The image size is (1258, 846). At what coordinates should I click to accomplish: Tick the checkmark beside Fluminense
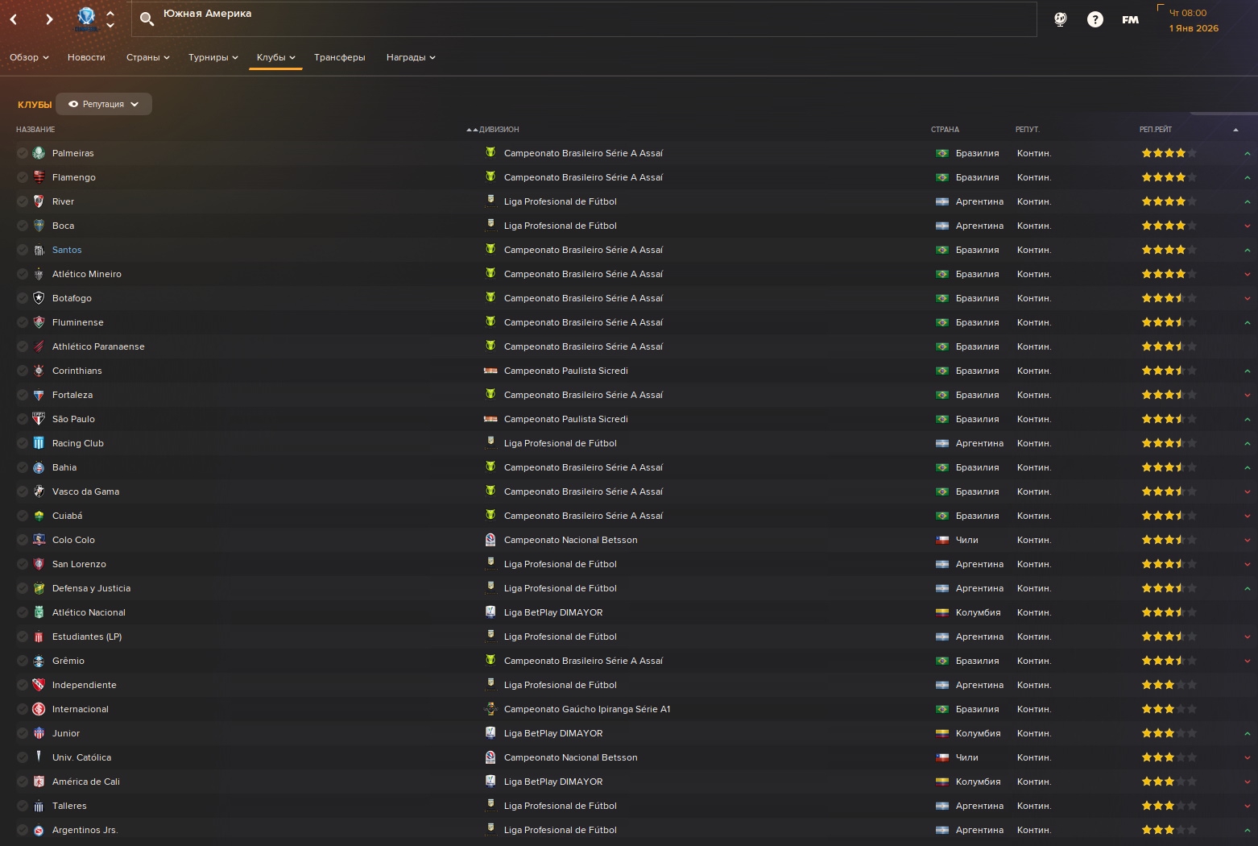pyautogui.click(x=23, y=322)
